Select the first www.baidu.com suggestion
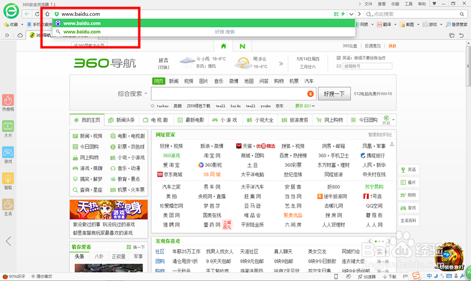 click(x=204, y=23)
